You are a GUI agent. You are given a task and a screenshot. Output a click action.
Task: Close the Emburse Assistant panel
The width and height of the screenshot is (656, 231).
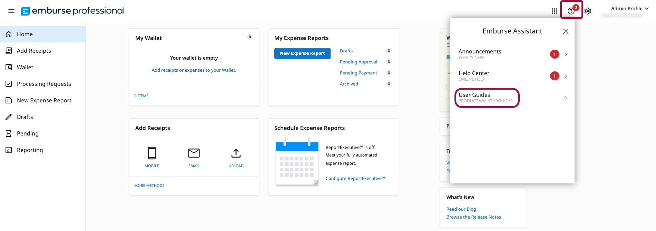click(x=566, y=31)
